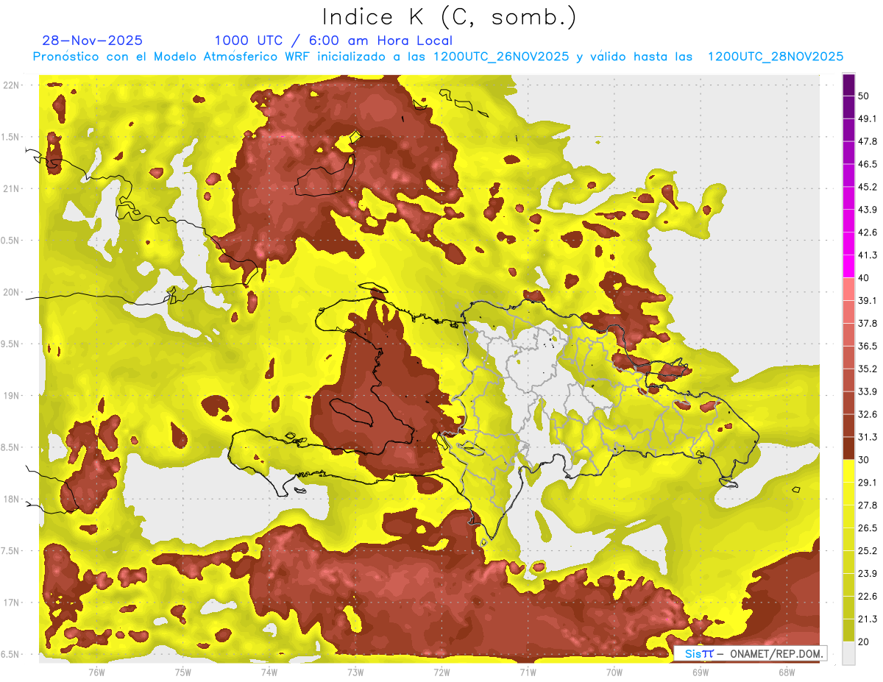Click the "21N" latitude label

pos(11,188)
